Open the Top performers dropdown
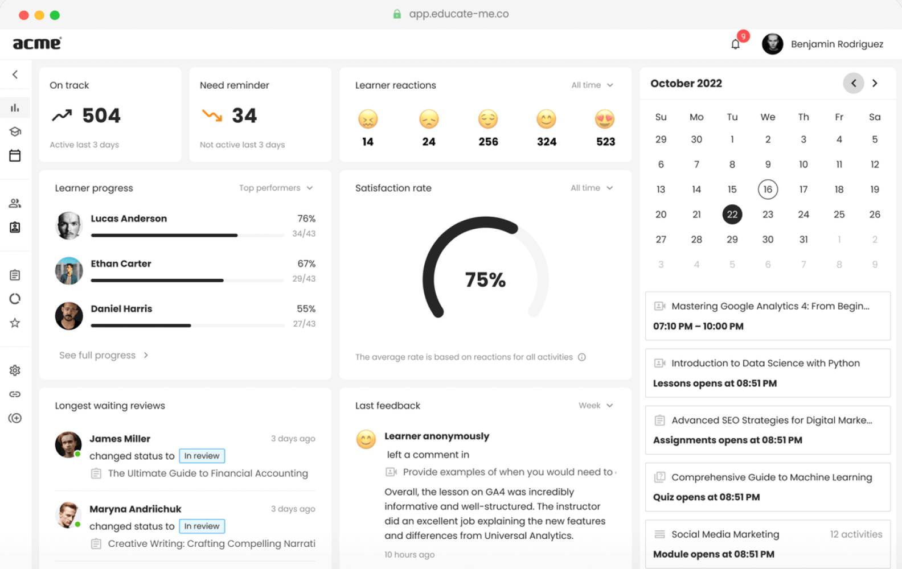The image size is (902, 569). point(276,188)
